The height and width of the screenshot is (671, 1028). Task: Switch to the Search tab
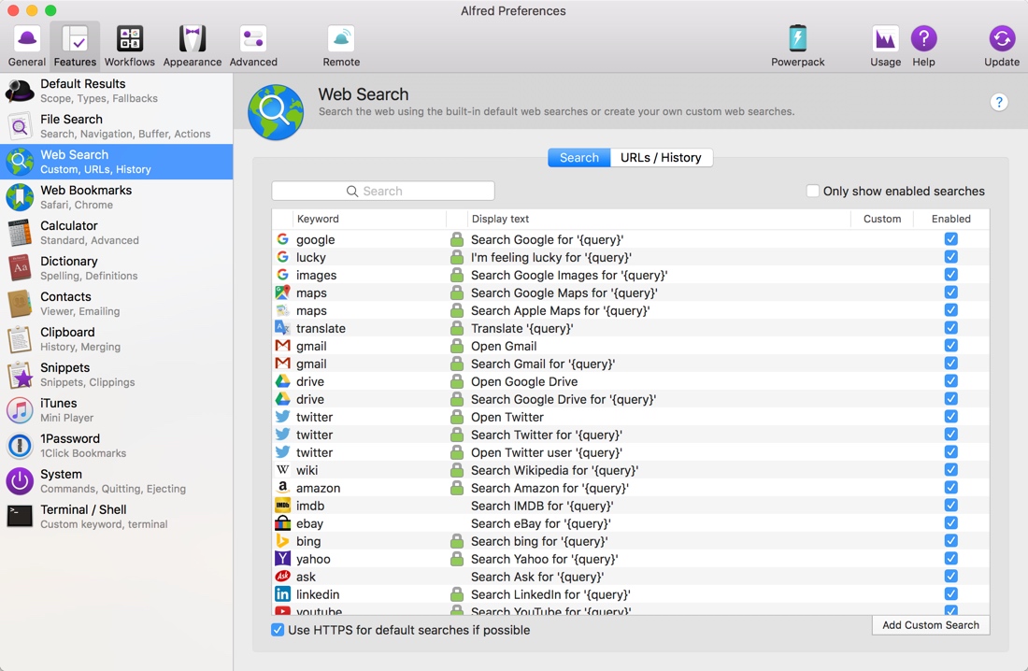click(578, 157)
